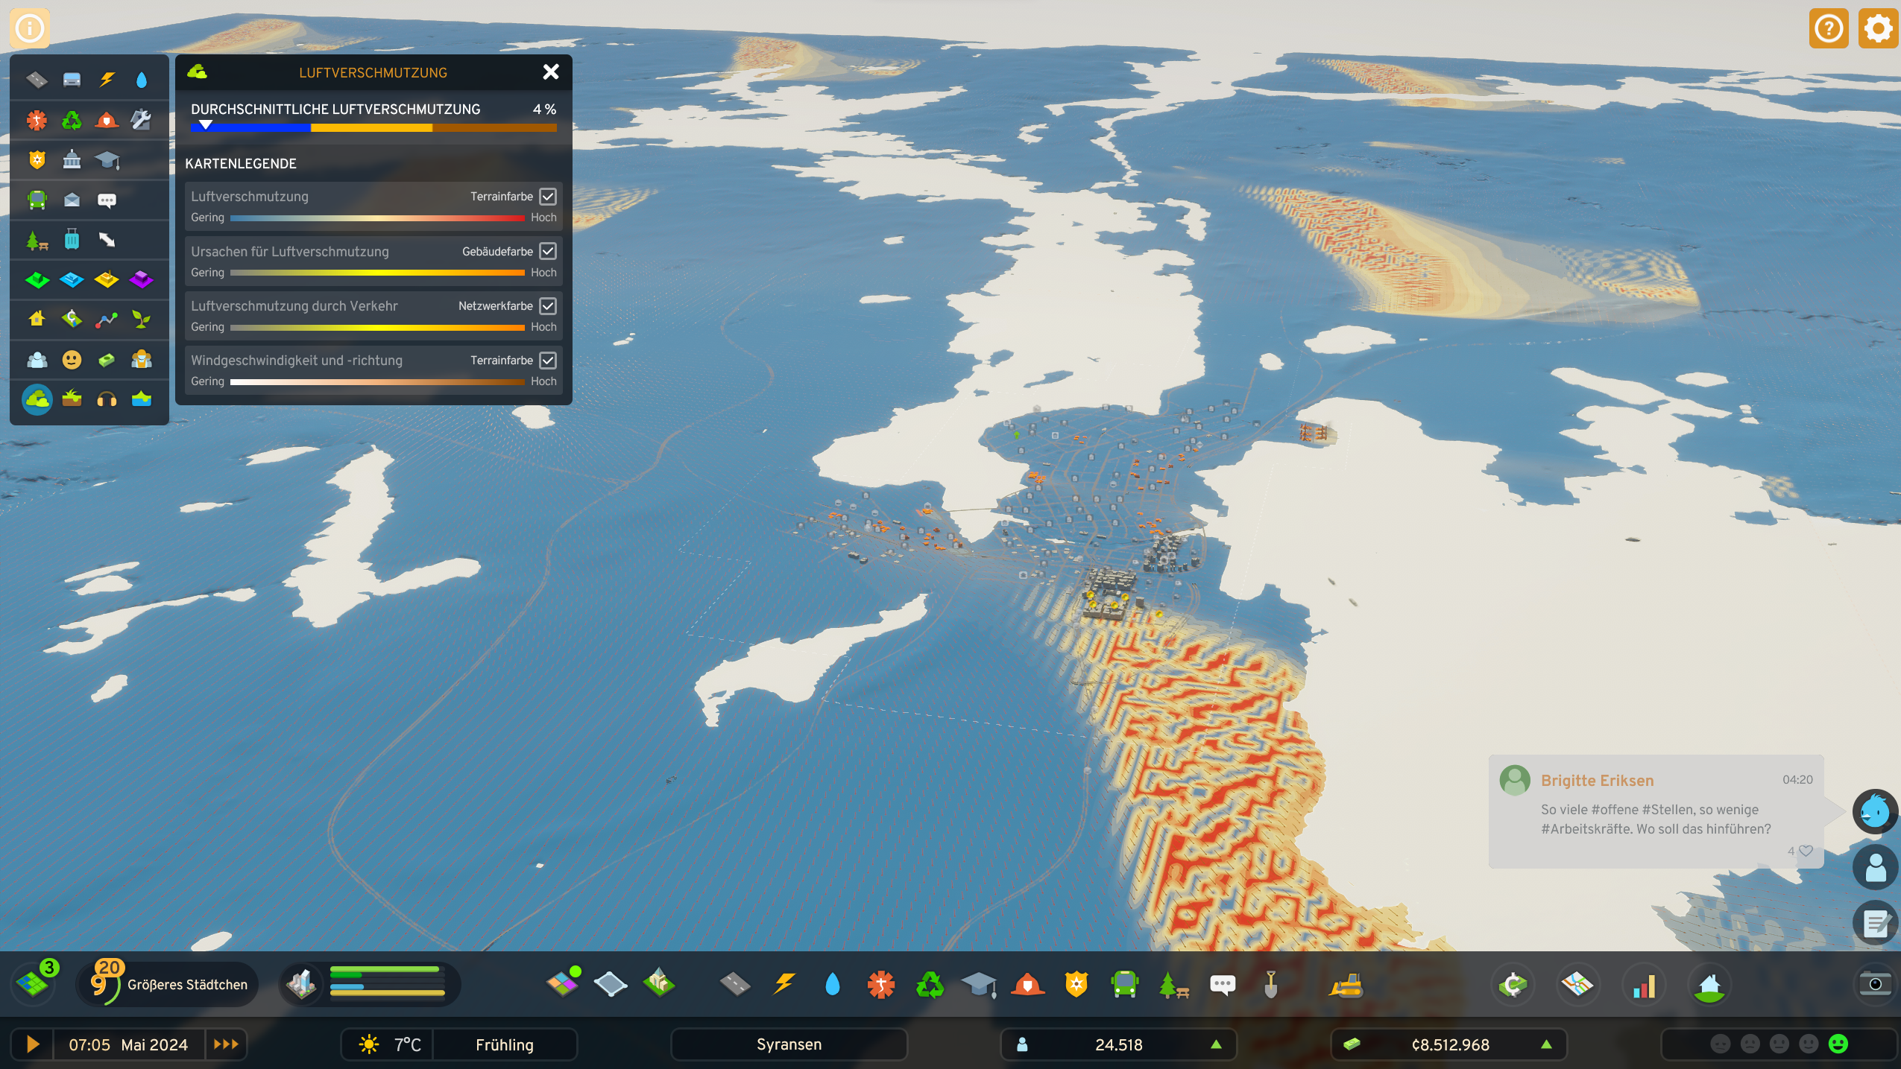This screenshot has width=1901, height=1069.
Task: Open the Electricity infoview
Action: 107,78
